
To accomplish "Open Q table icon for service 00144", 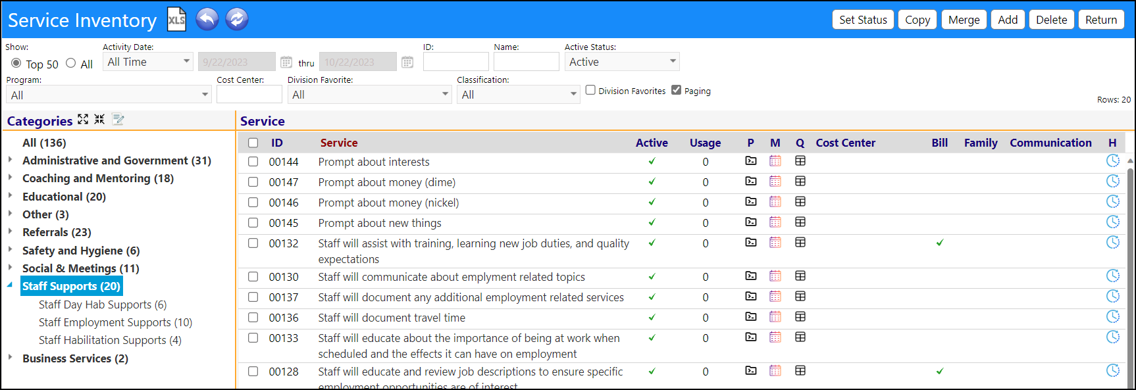I will point(800,161).
